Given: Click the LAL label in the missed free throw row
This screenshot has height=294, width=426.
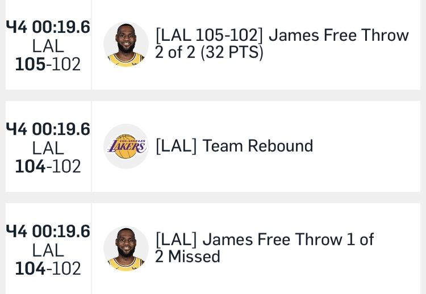Looking at the screenshot, I should pos(48,250).
